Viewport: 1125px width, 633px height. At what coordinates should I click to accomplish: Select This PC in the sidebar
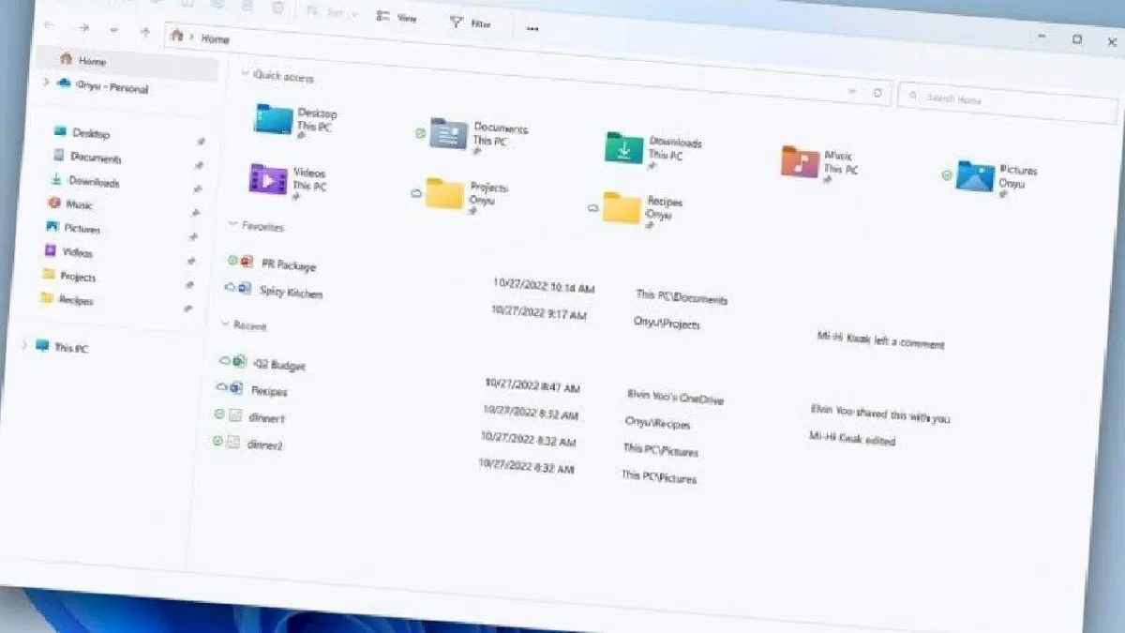[x=62, y=347]
